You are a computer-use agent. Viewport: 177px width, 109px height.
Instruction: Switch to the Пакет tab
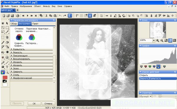tap(35, 24)
